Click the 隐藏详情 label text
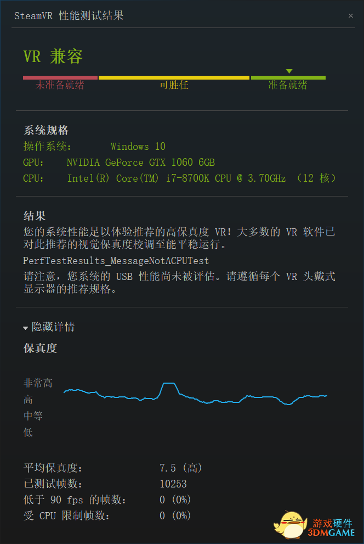 point(53,327)
